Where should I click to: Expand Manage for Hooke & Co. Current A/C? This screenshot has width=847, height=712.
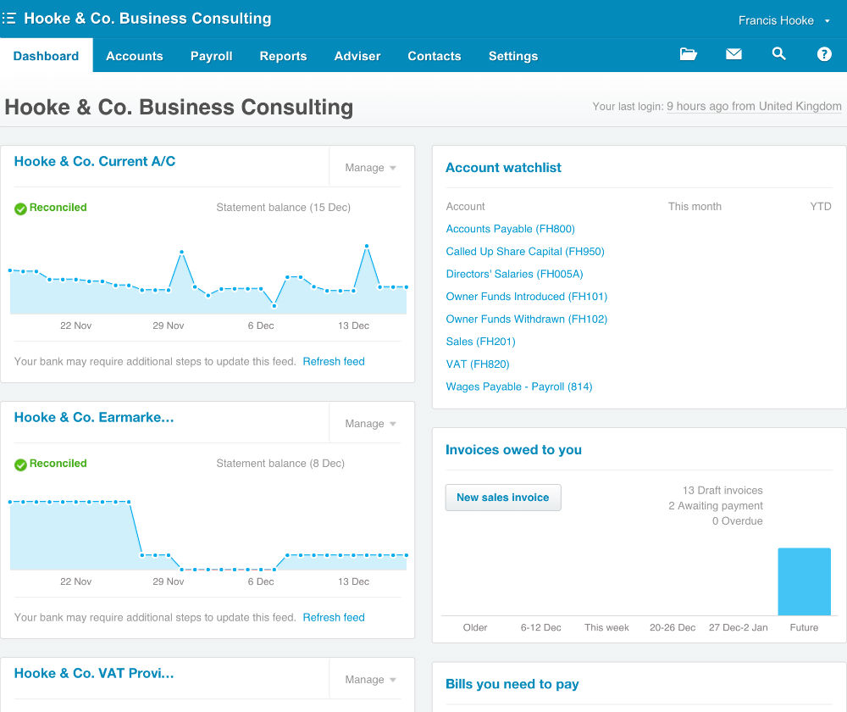coord(371,168)
